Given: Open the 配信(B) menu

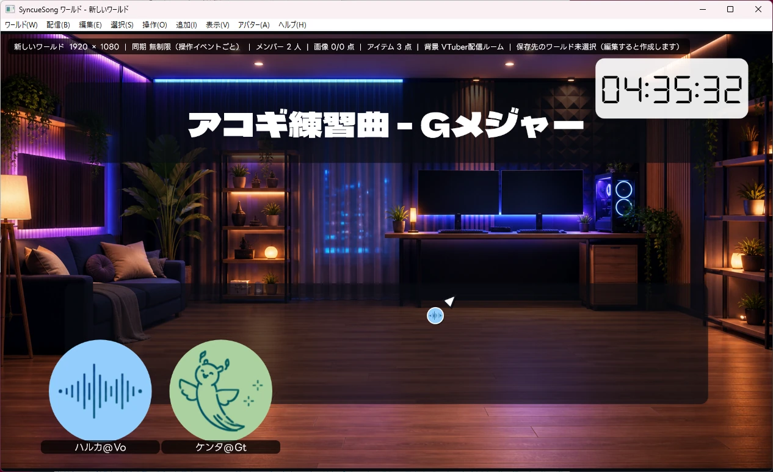Looking at the screenshot, I should click(x=58, y=25).
